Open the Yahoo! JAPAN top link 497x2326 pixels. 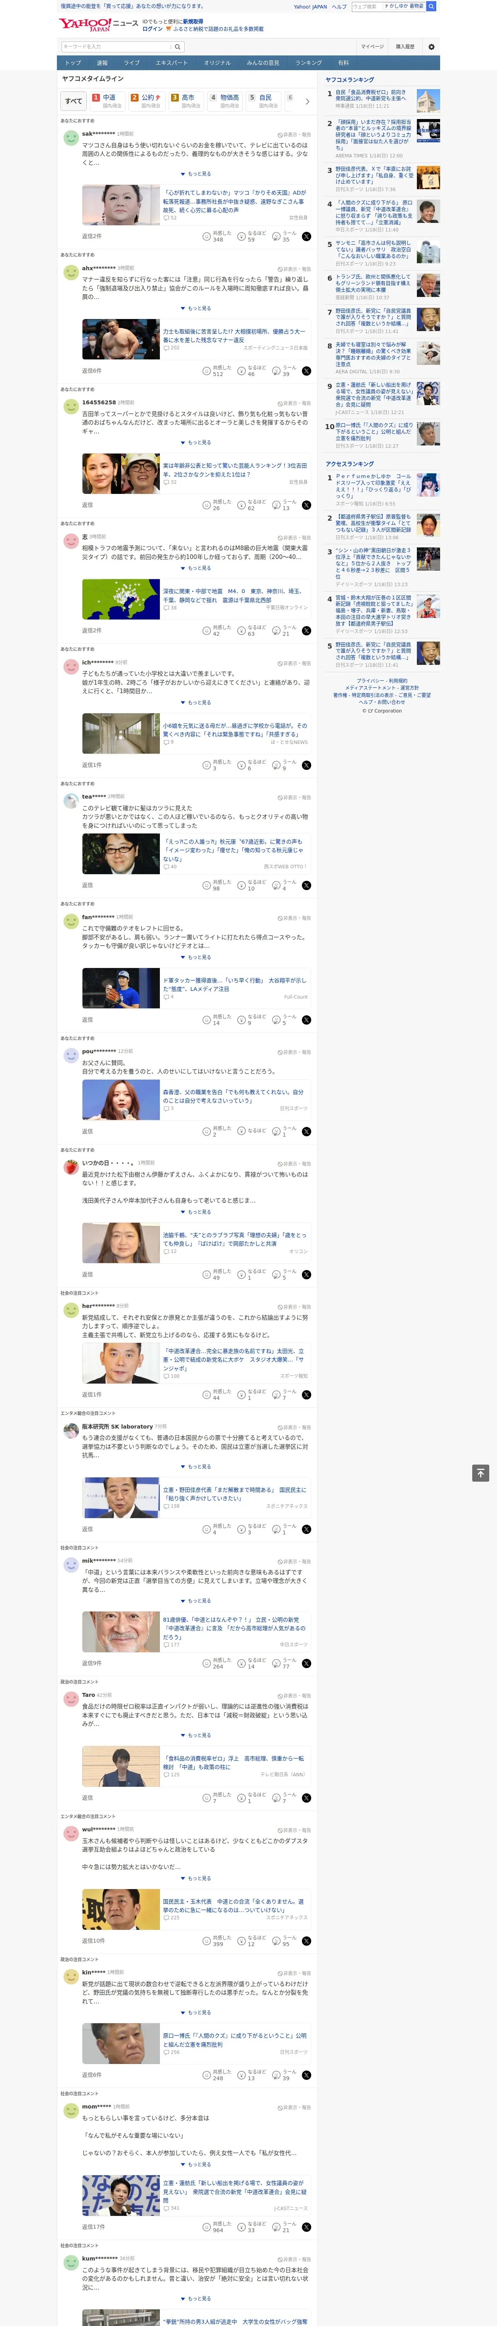click(x=310, y=6)
